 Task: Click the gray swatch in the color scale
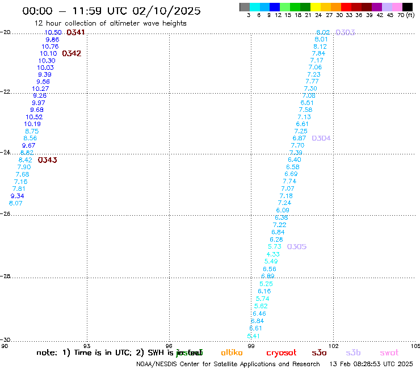245,7
